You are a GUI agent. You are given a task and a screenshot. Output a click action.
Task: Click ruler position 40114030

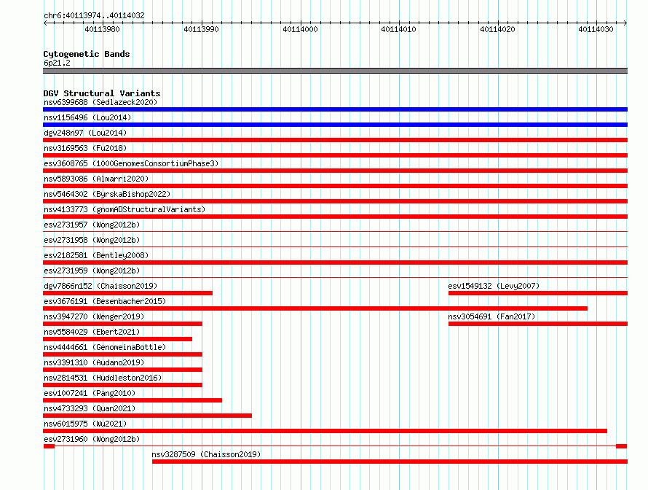coord(596,29)
